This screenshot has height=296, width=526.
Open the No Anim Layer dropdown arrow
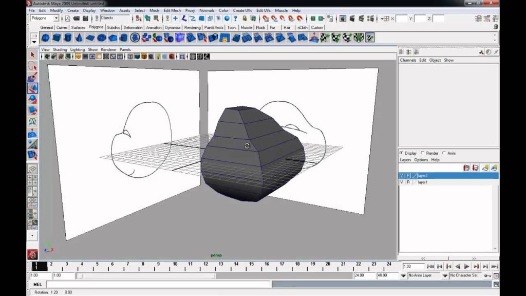point(403,275)
